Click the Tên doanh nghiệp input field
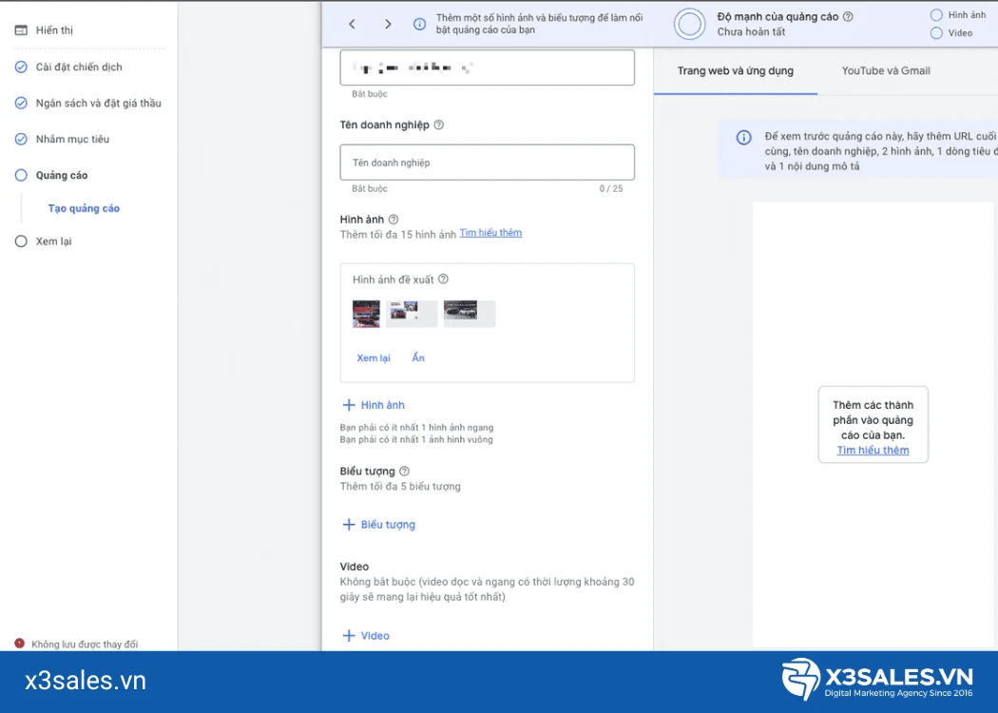Viewport: 998px width, 713px height. (x=487, y=163)
